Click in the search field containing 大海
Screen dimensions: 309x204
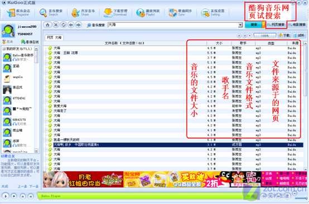pyautogui.click(x=173, y=25)
